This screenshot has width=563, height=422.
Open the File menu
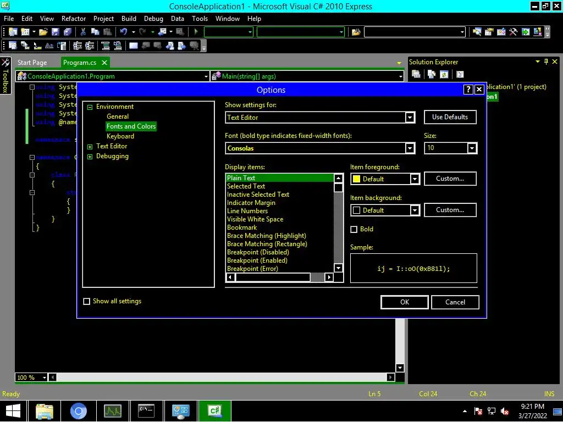pyautogui.click(x=9, y=19)
